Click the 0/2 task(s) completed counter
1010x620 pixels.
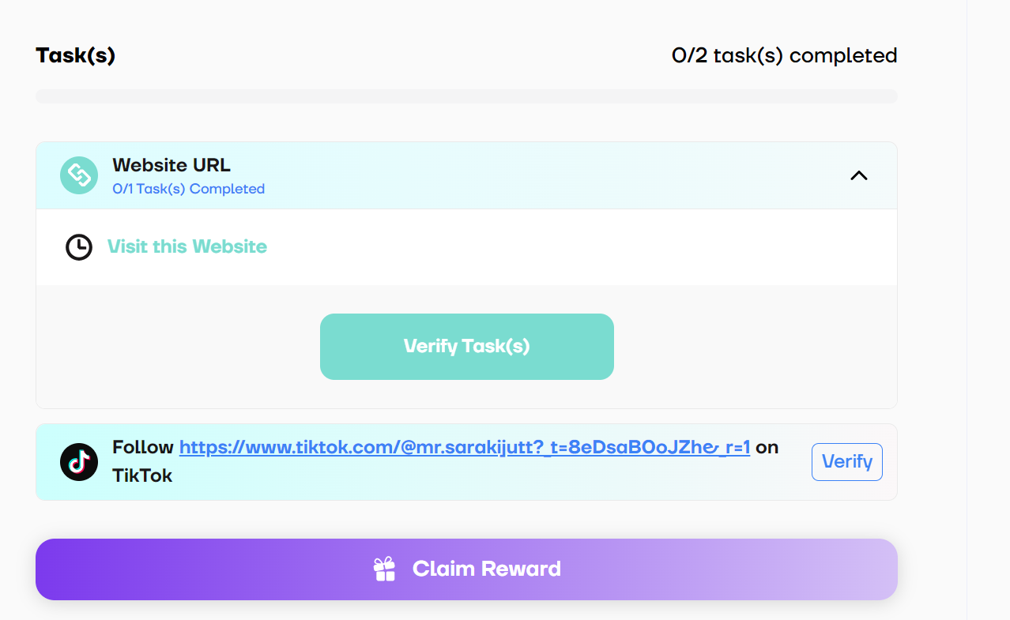click(785, 56)
